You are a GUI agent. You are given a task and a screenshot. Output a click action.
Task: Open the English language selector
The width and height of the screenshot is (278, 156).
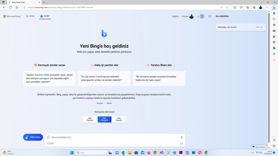175,16
